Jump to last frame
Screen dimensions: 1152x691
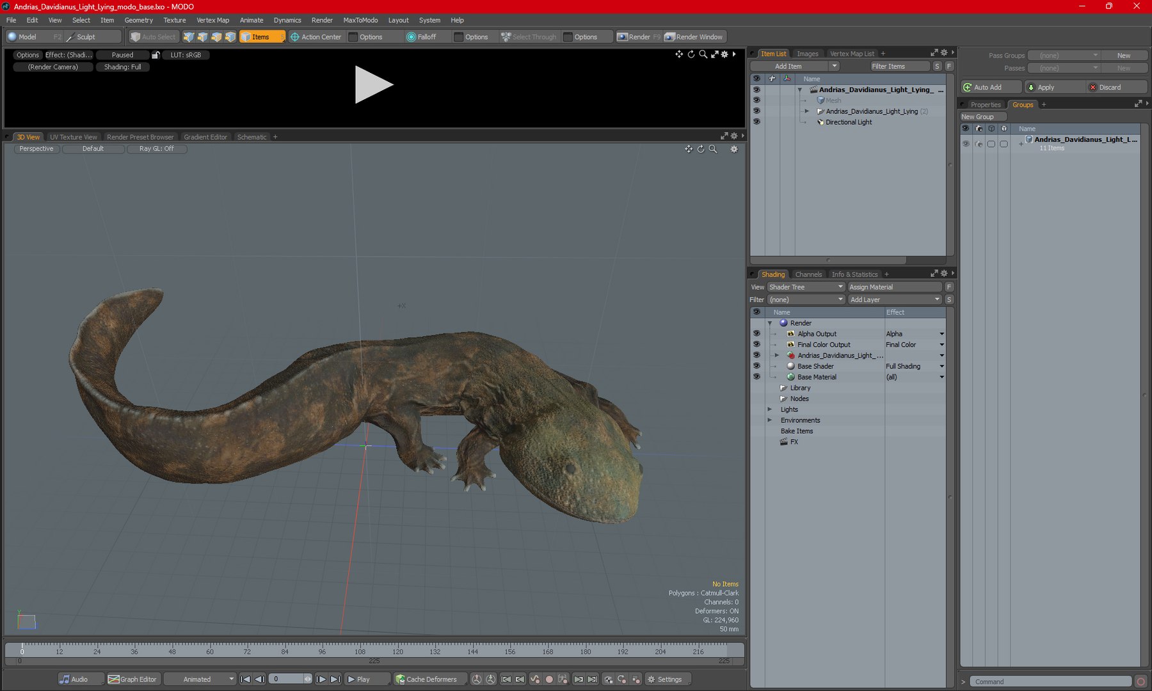[335, 679]
